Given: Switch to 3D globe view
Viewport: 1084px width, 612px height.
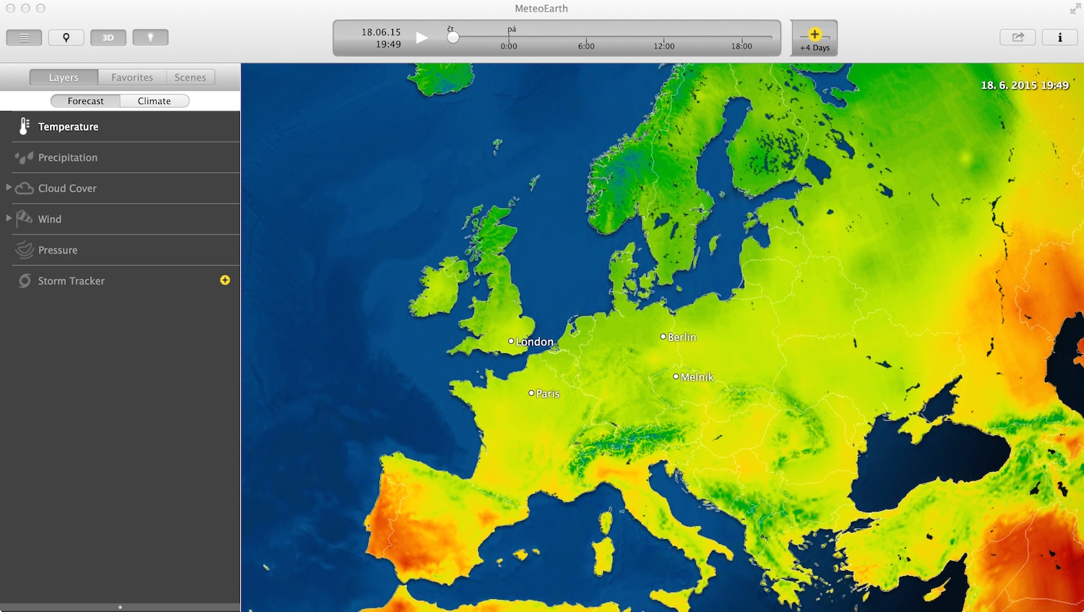Looking at the screenshot, I should (x=108, y=38).
